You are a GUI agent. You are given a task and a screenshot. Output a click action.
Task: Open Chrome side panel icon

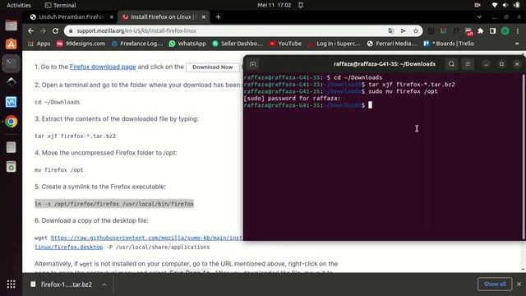[492, 31]
